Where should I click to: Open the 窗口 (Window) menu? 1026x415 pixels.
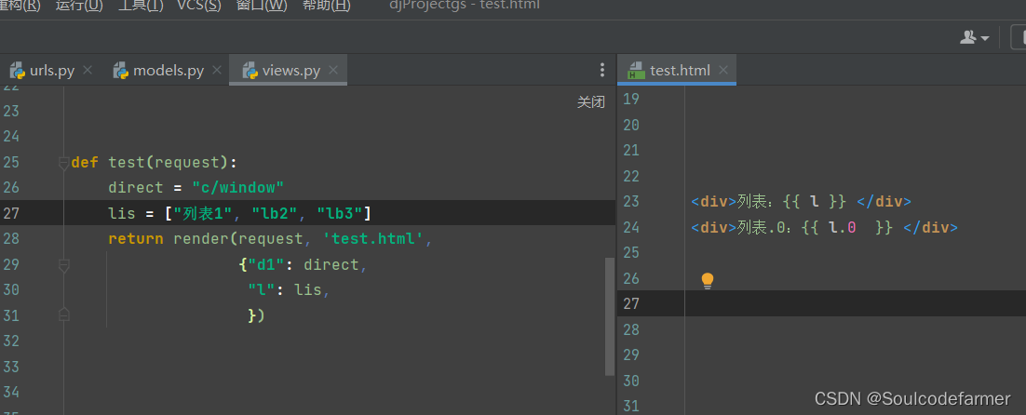(x=262, y=6)
